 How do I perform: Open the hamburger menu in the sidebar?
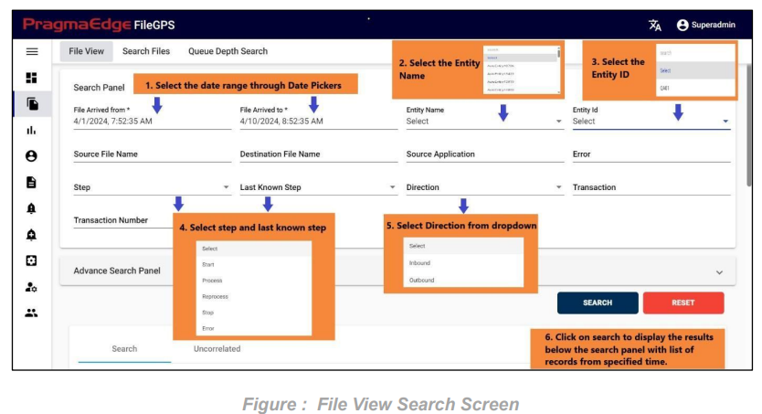click(32, 52)
